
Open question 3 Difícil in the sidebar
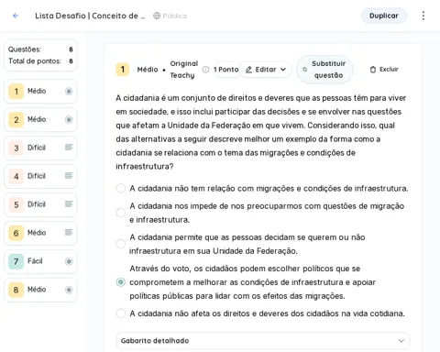coord(40,148)
